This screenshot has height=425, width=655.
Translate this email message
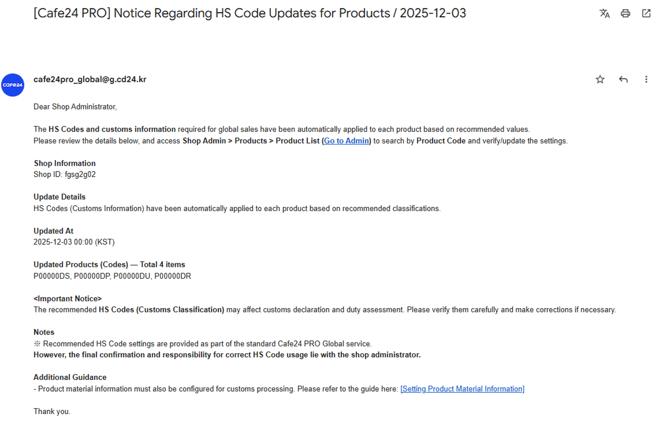point(604,14)
